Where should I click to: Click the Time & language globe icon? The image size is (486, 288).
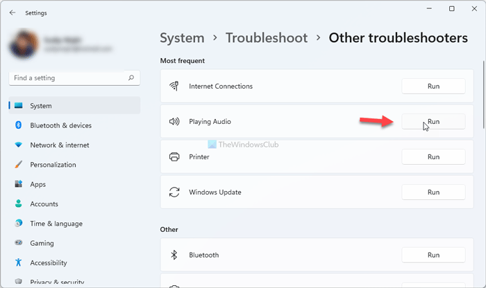tap(18, 224)
